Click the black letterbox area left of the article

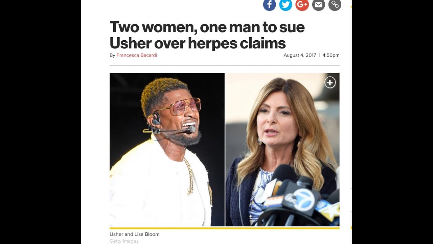point(41,122)
